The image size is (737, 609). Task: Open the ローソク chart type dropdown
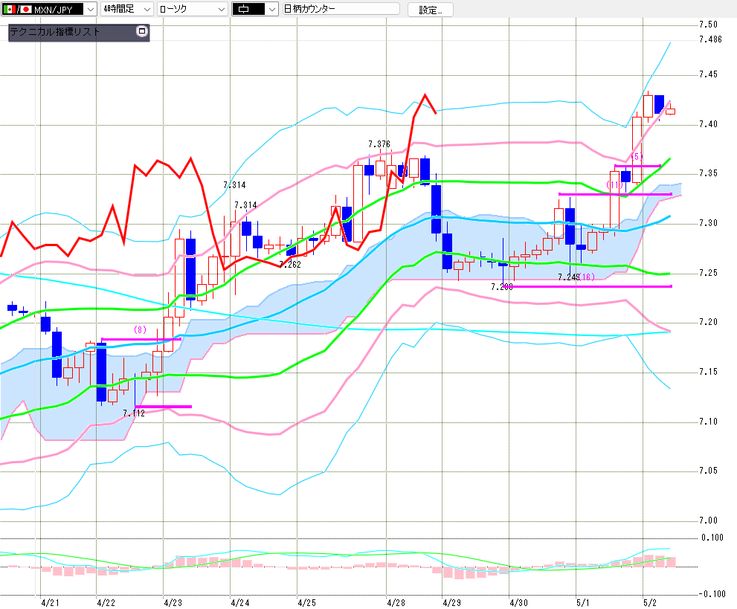click(192, 9)
